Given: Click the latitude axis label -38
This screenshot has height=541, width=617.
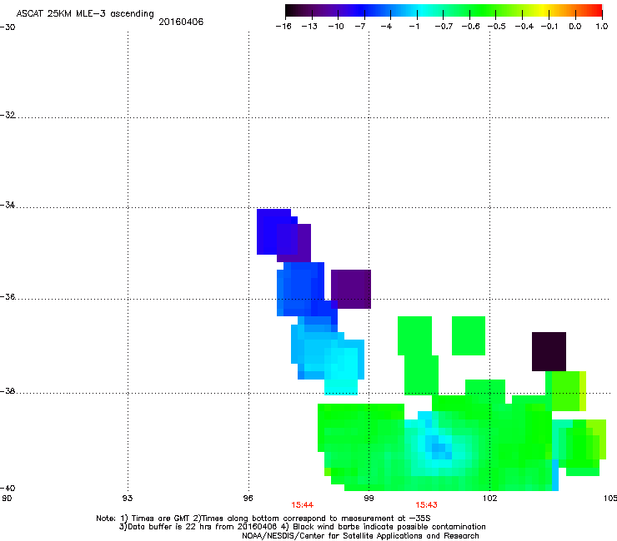Looking at the screenshot, I should pyautogui.click(x=8, y=391).
